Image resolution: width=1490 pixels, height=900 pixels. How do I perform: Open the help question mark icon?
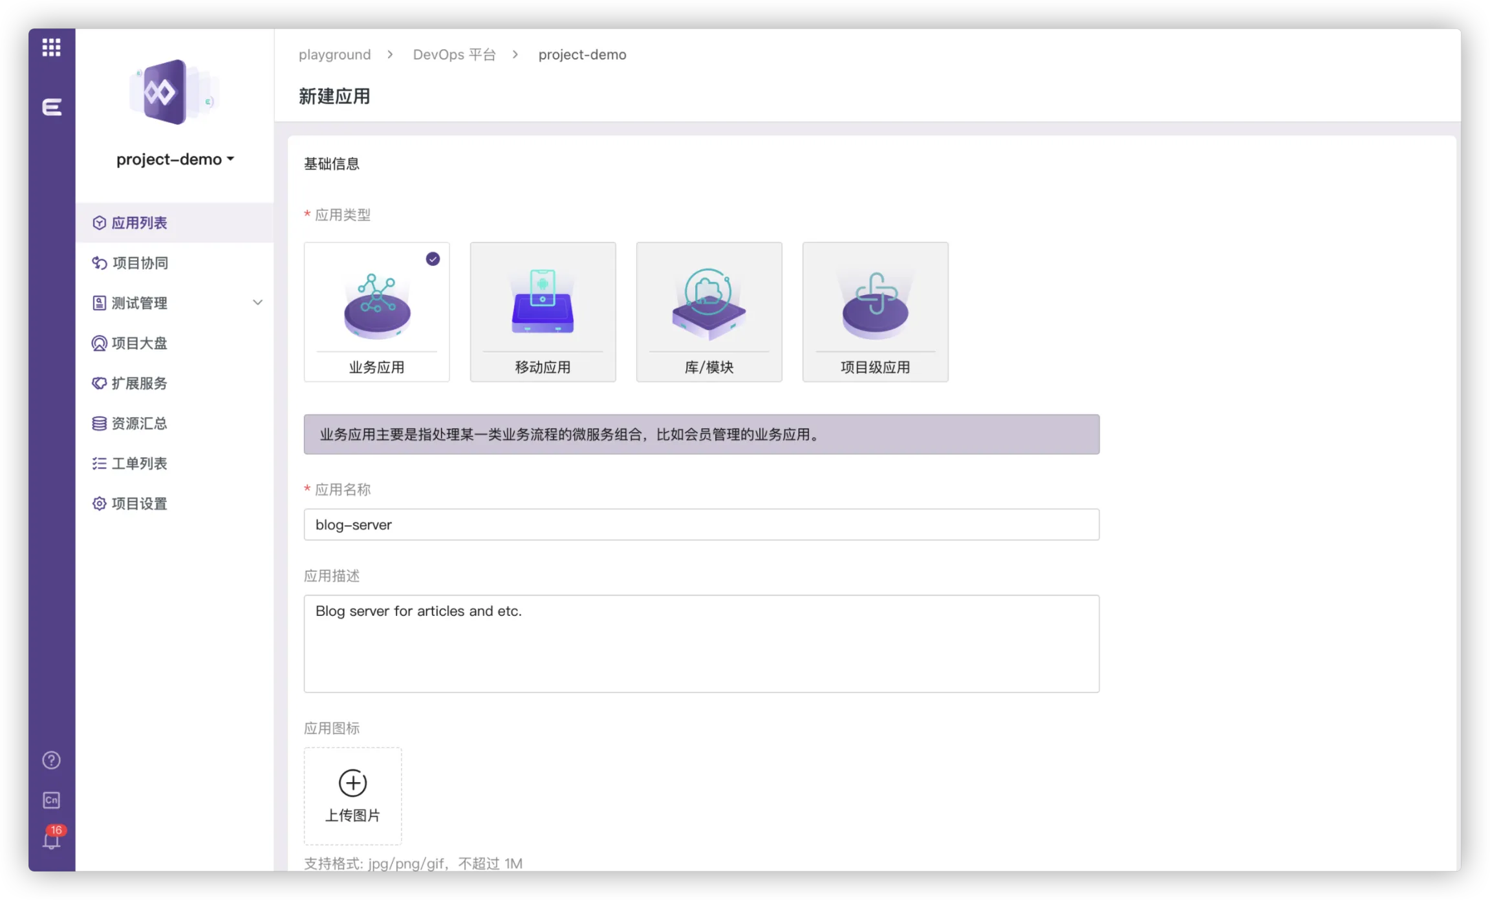pyautogui.click(x=51, y=760)
